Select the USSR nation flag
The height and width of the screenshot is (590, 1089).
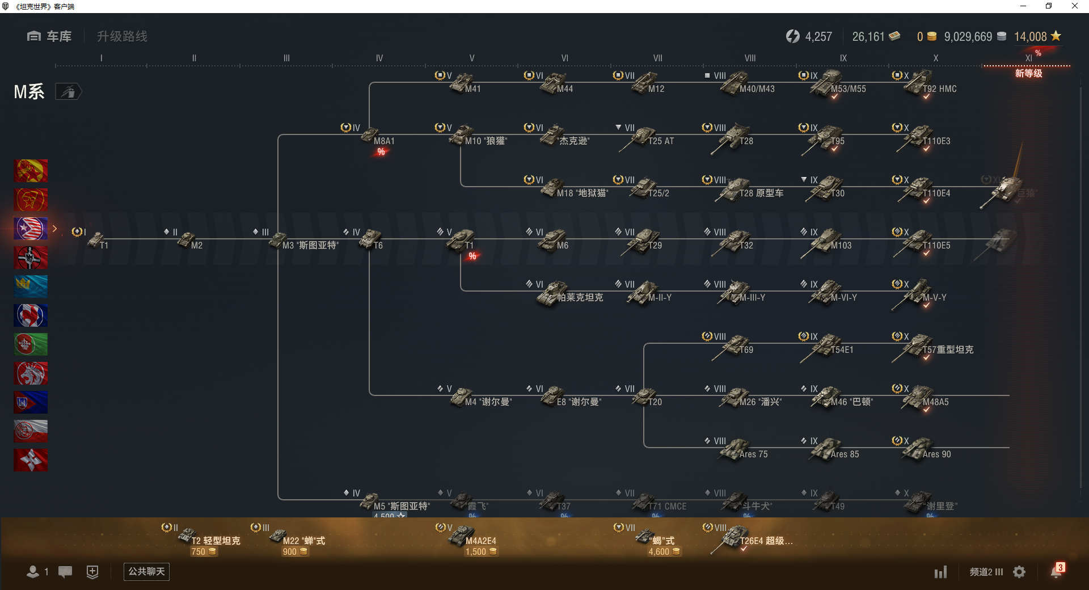[x=31, y=200]
